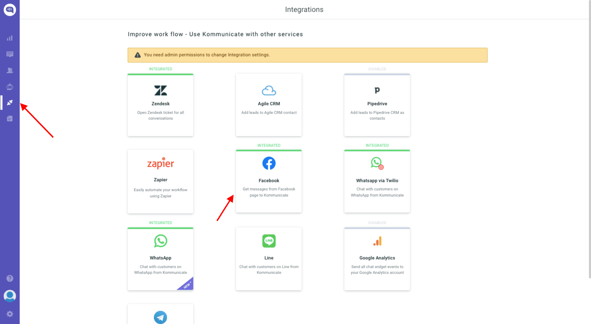Viewport: 591px width, 324px height.
Task: Select the Bot icon in the sidebar
Action: (x=10, y=86)
